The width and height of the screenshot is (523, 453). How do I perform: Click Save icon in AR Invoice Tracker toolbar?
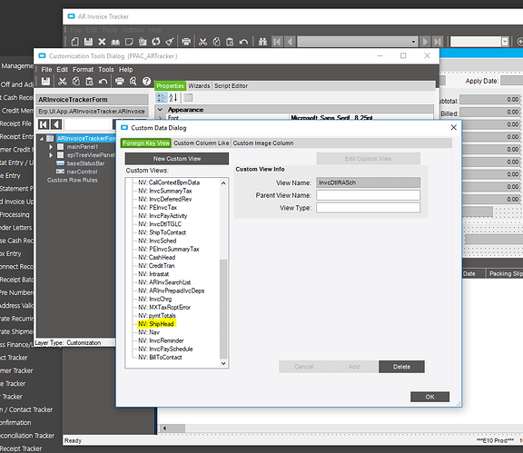point(88,42)
